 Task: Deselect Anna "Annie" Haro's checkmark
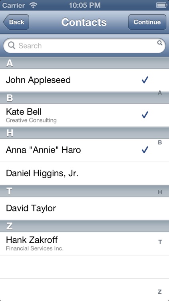(x=145, y=150)
